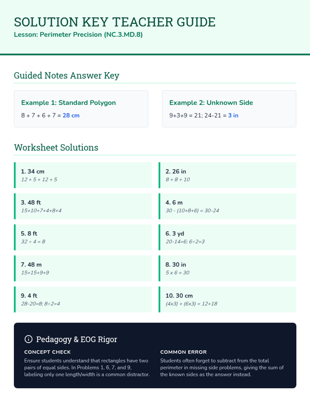The image size is (310, 414).
Task: Click solution 10 showing 30 cm
Action: (227, 299)
